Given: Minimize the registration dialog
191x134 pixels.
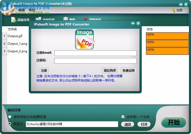Looking at the screenshot, I should tap(133, 23).
